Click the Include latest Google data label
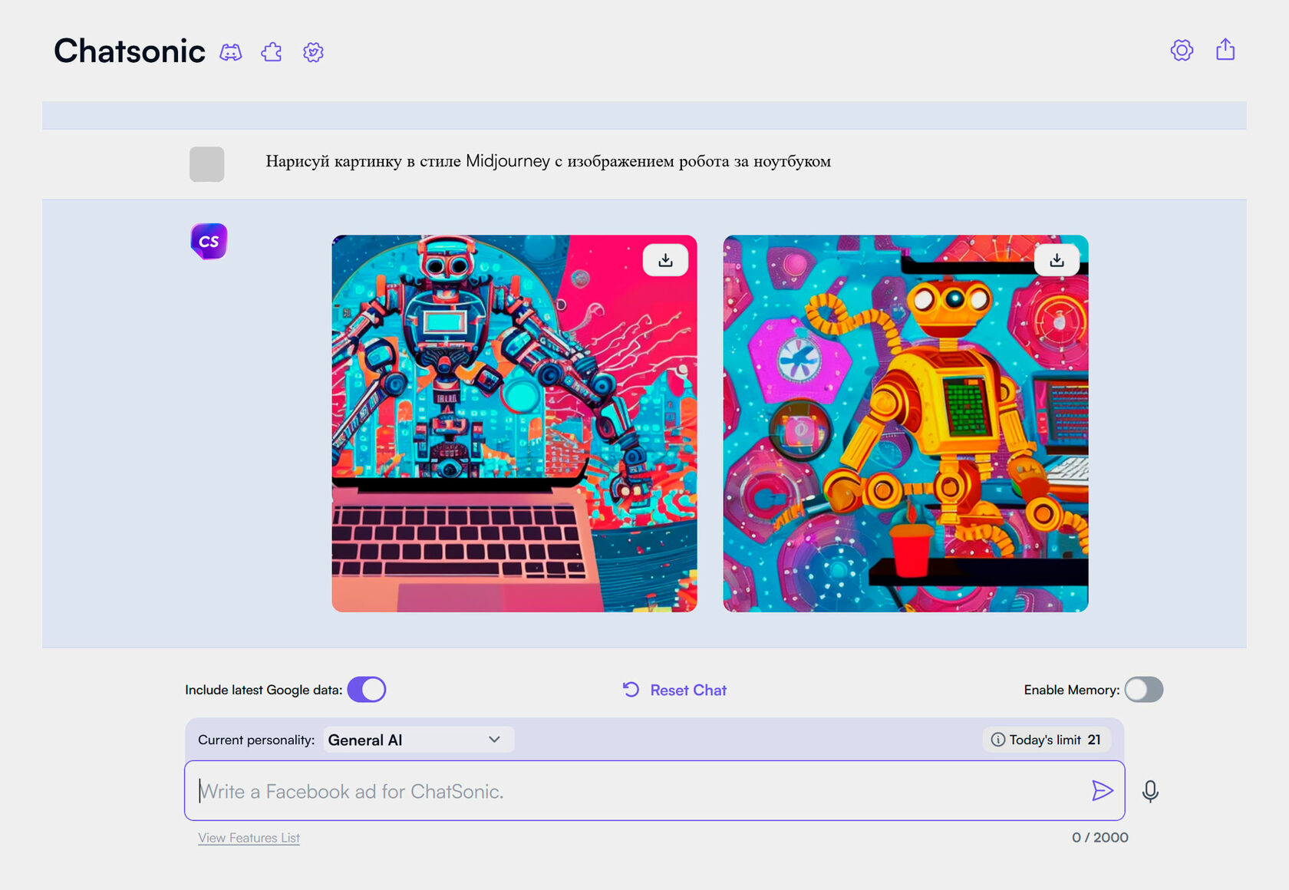Viewport: 1289px width, 890px height. click(x=263, y=690)
